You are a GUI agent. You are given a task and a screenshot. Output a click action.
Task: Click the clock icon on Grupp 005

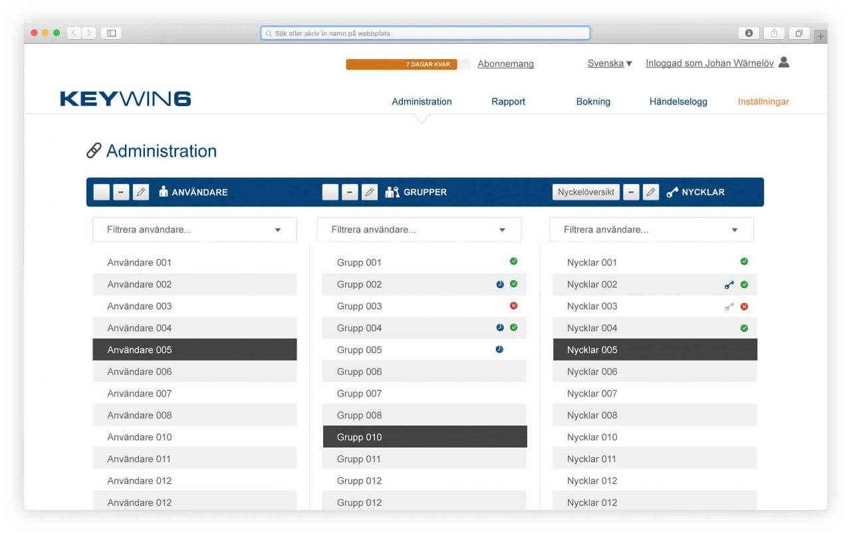[499, 349]
